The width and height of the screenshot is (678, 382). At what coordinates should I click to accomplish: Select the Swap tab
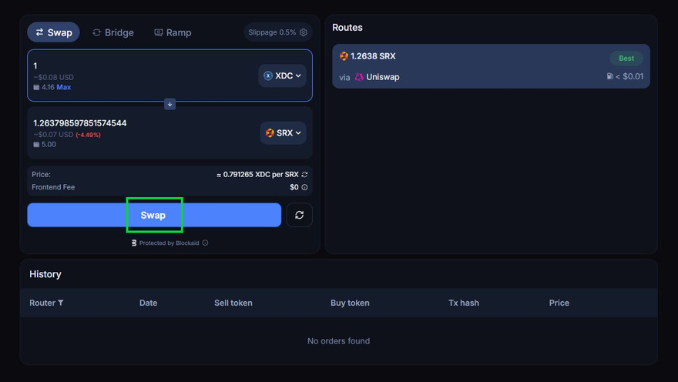pyautogui.click(x=53, y=32)
